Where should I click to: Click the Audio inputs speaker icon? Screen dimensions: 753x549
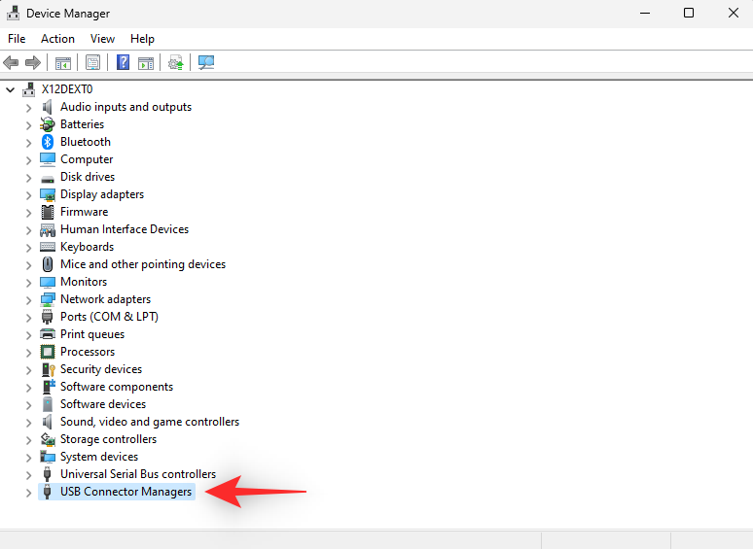[x=47, y=107]
